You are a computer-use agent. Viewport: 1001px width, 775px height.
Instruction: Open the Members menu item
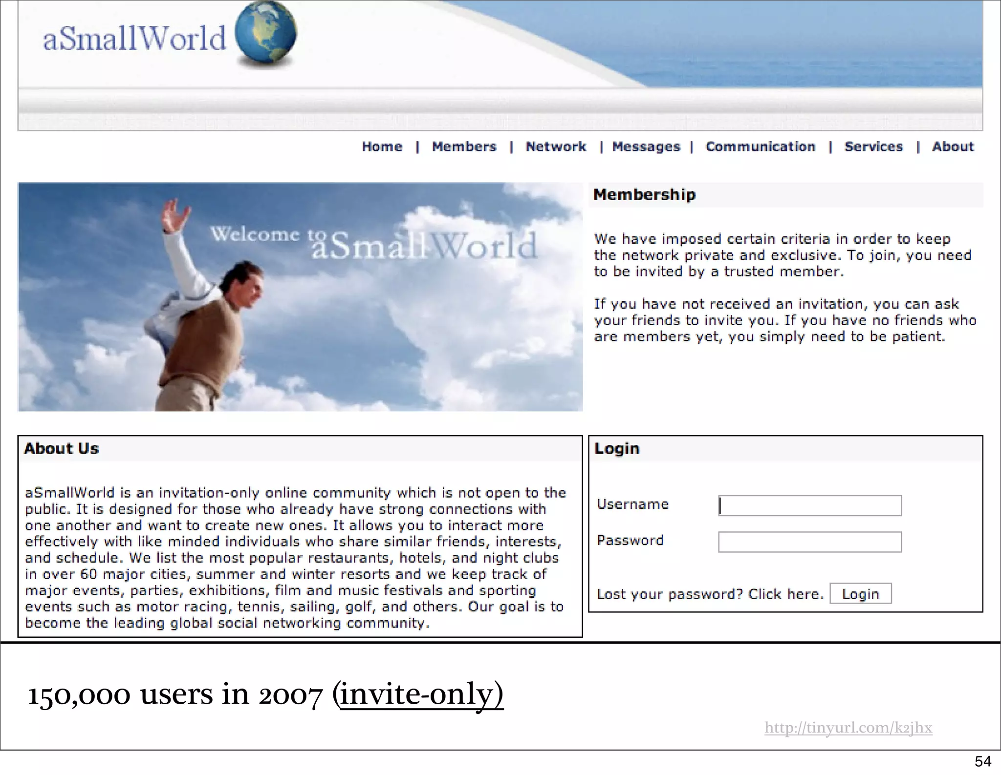[464, 147]
